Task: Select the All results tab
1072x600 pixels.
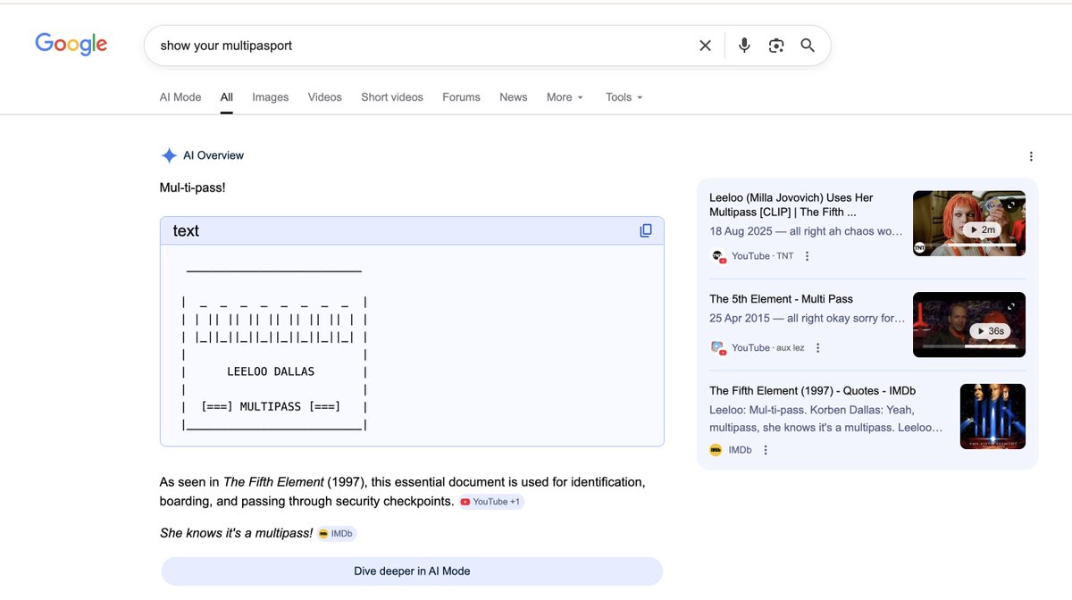Action: [x=227, y=97]
